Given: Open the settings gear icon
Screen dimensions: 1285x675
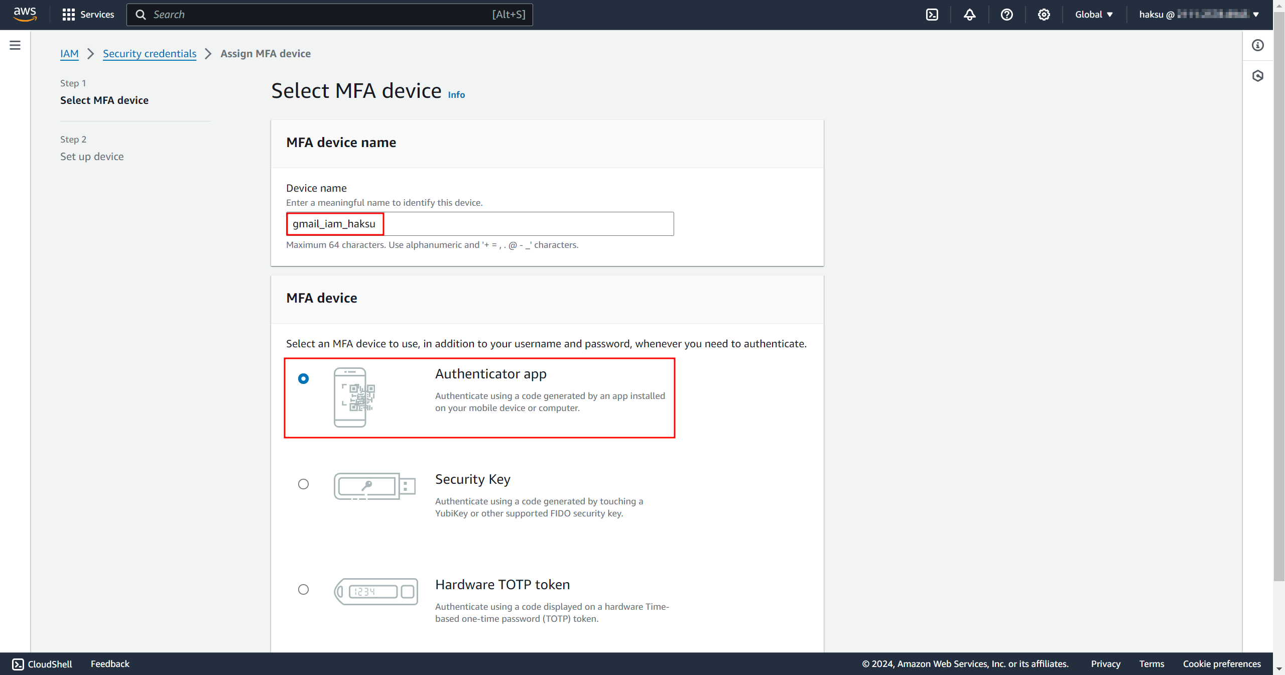Looking at the screenshot, I should click(1044, 15).
